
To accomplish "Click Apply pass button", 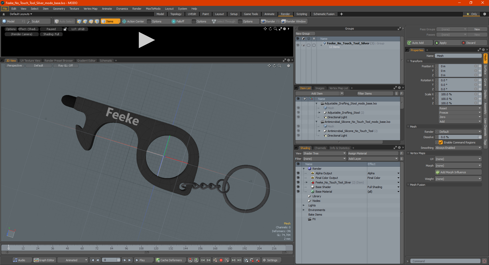I will click(447, 43).
